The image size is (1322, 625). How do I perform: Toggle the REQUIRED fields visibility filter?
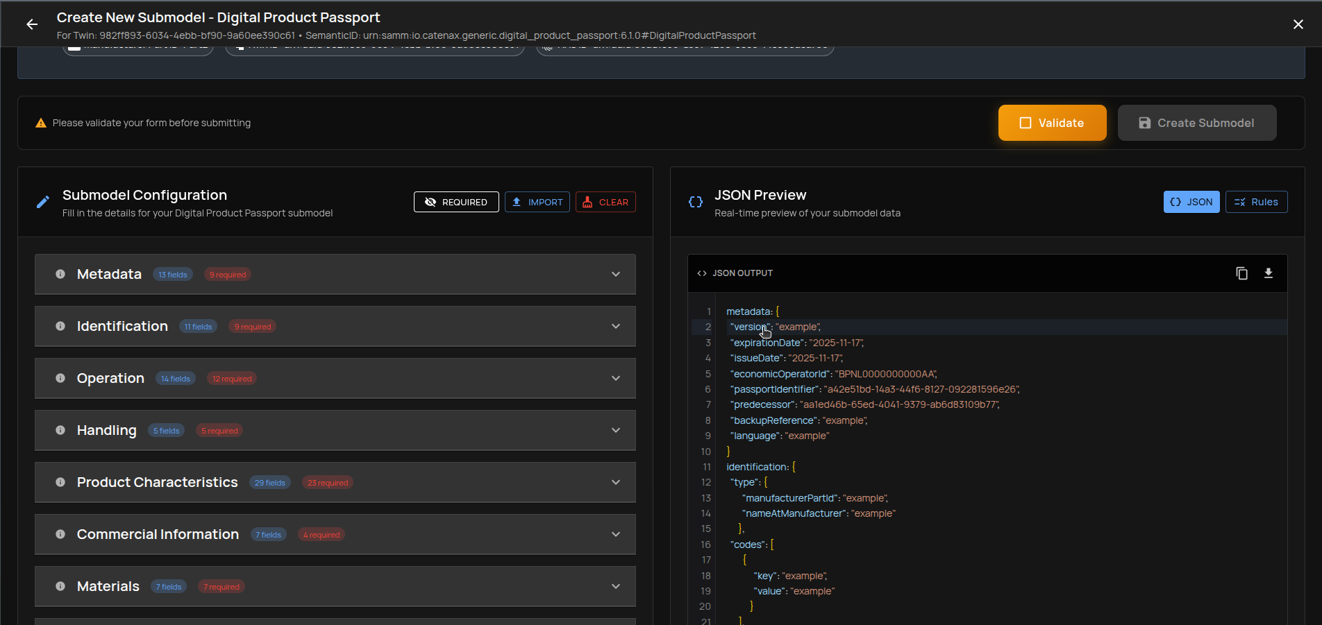coord(456,202)
